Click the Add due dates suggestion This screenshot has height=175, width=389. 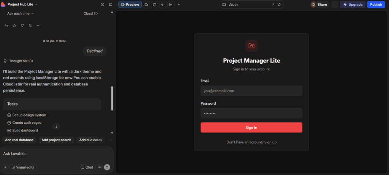[90, 140]
